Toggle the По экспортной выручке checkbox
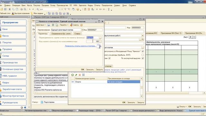 tap(143, 58)
